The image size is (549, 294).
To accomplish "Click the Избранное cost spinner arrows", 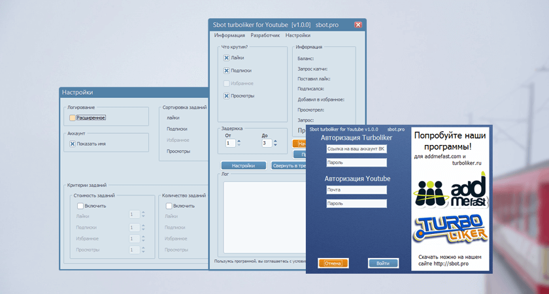I will pyautogui.click(x=143, y=238).
